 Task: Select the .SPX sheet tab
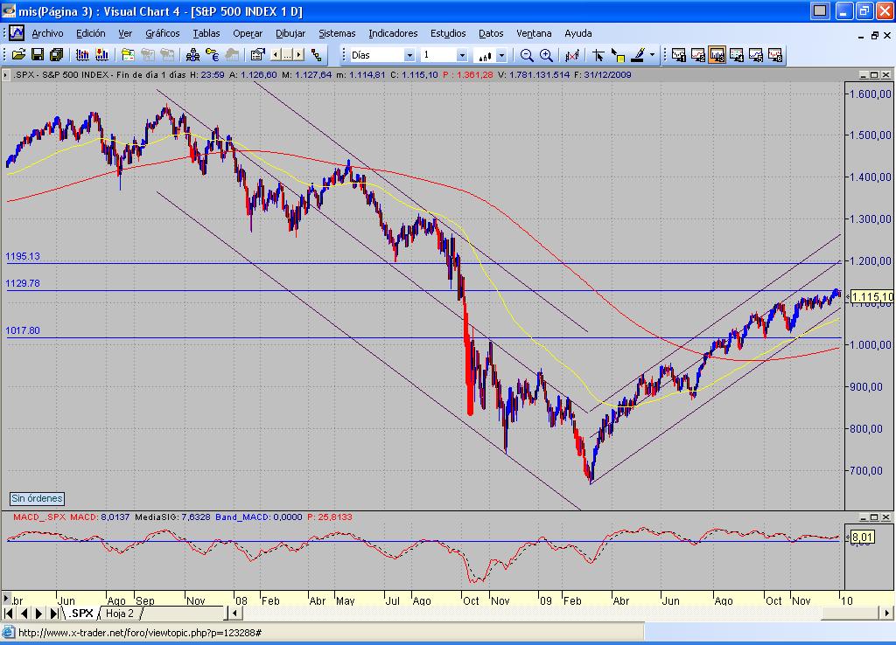click(x=81, y=614)
